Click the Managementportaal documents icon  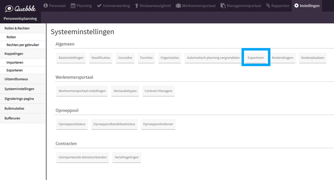[223, 5]
